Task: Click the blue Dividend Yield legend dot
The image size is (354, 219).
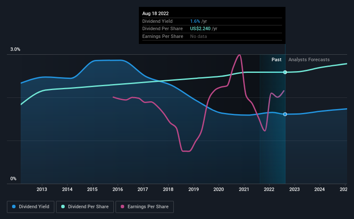Action: 14,206
